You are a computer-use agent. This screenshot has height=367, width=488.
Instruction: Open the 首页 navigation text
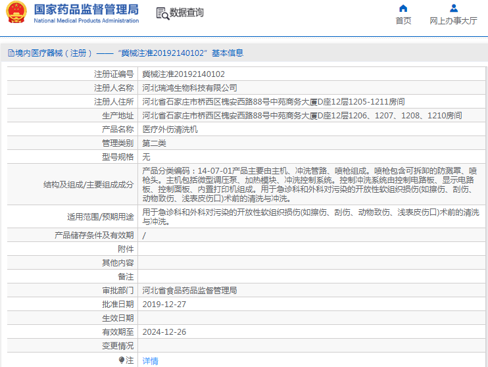pos(403,21)
